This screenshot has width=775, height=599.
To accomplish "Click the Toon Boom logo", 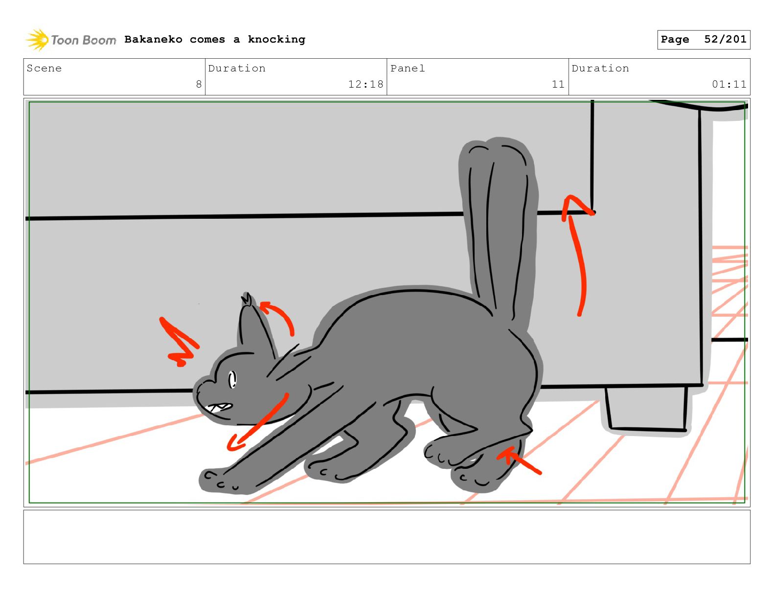I will [71, 40].
